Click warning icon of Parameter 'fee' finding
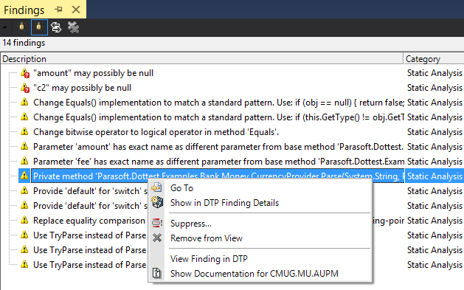464x290 pixels. (24, 162)
